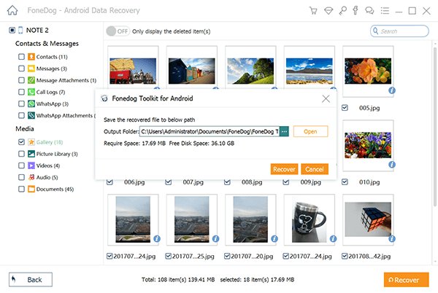
Task: Click the vertical scrollbar of photo grid
Action: pyautogui.click(x=434, y=127)
